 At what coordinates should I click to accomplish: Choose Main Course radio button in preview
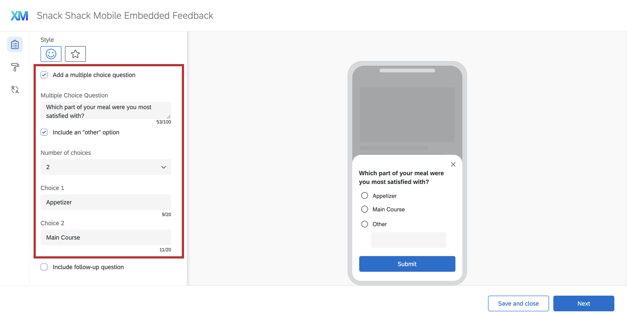(364, 209)
